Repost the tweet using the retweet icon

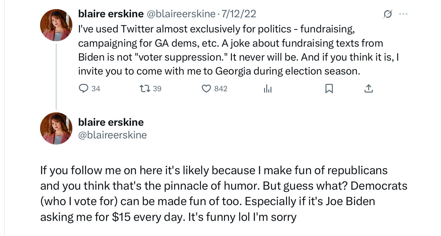[x=144, y=88]
